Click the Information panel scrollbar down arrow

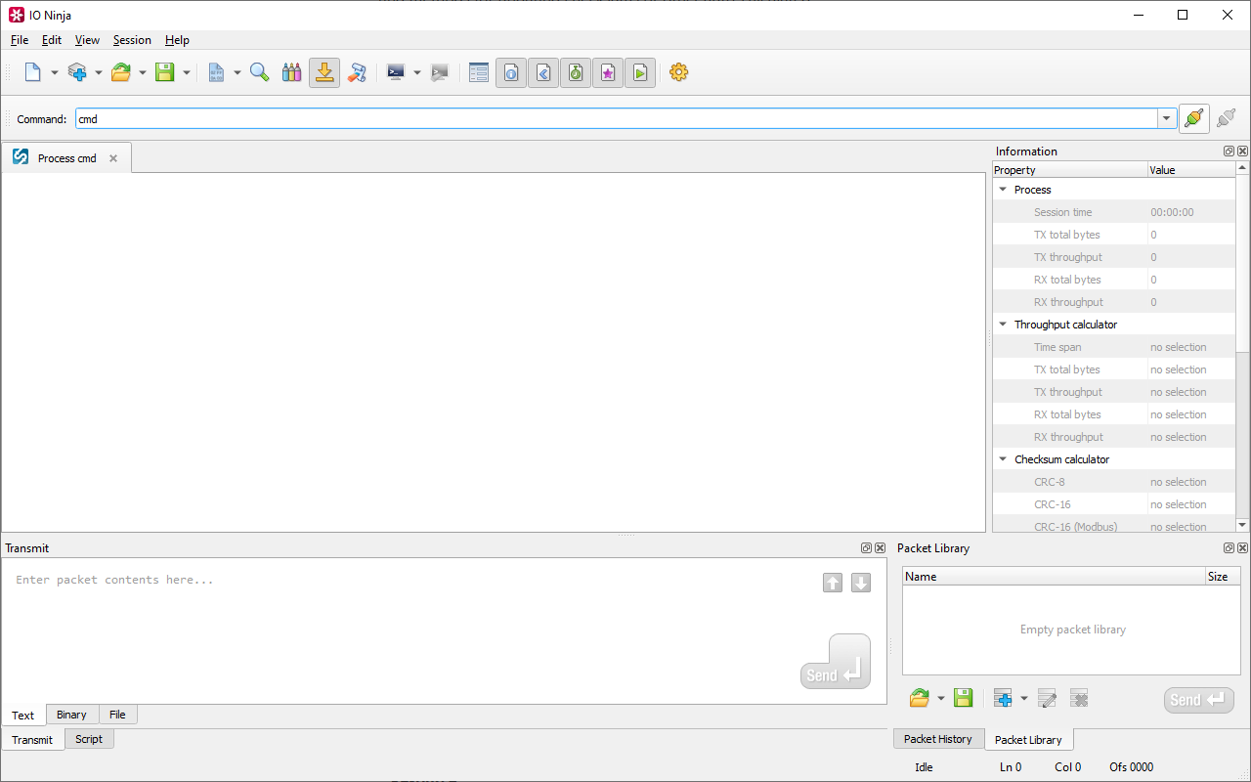(1242, 525)
